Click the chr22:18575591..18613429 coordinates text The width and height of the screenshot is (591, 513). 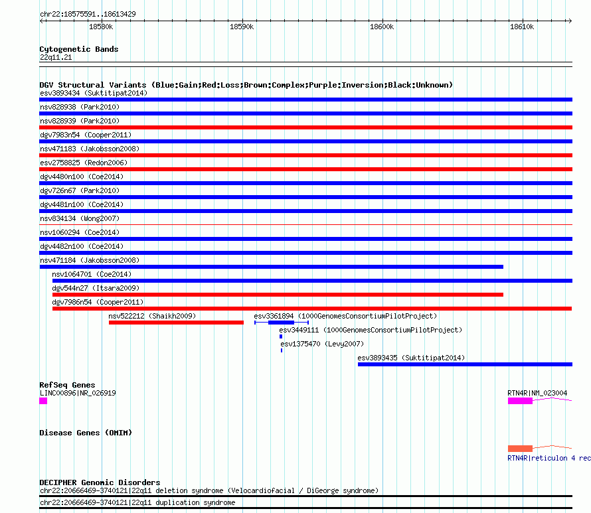[x=88, y=14]
